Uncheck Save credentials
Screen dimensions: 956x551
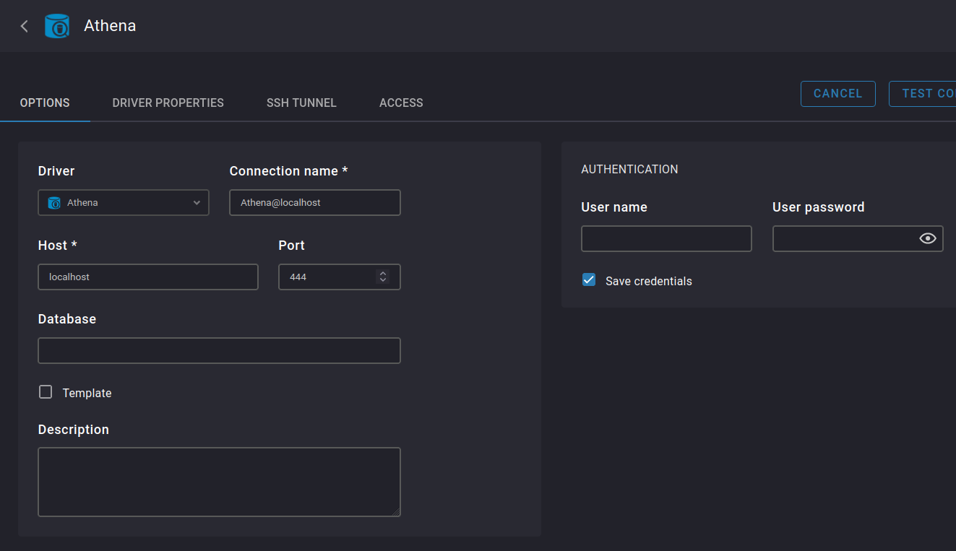588,279
